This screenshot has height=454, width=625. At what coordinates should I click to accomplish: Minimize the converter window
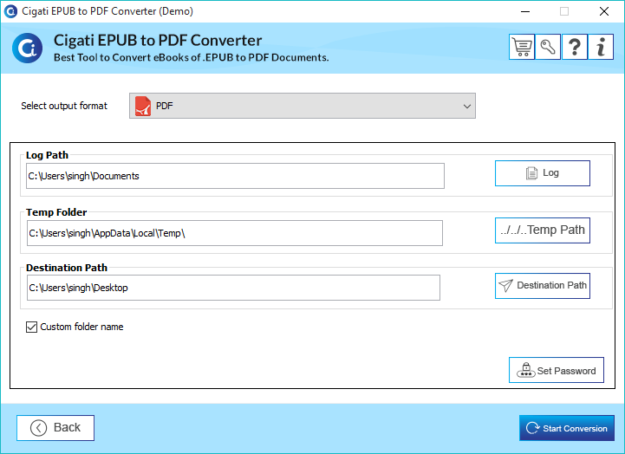click(525, 11)
